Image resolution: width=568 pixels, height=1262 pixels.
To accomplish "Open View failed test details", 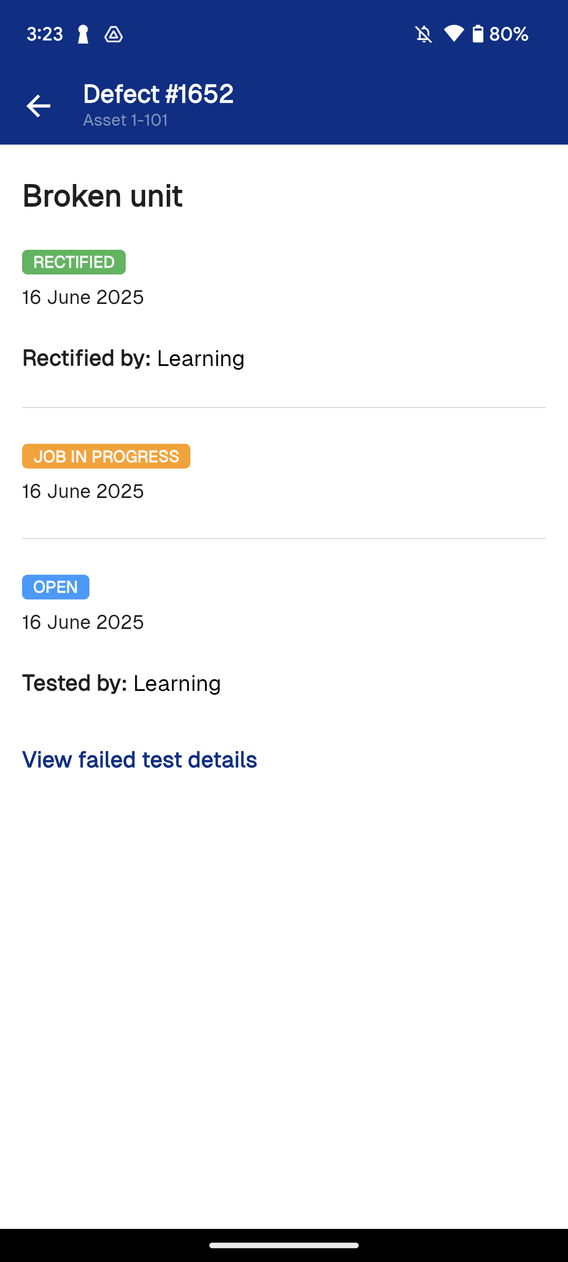I will [x=139, y=759].
